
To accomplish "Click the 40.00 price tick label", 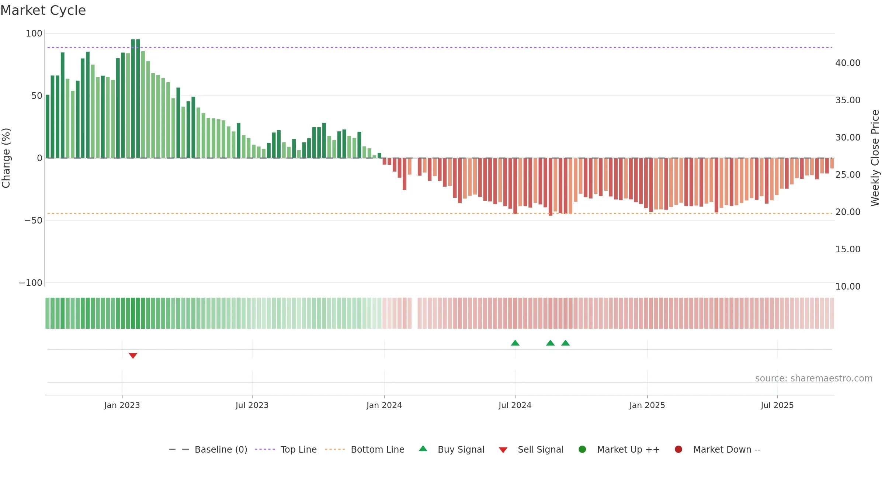I will [848, 63].
